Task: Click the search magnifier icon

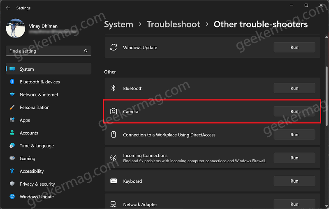Action: (86, 51)
